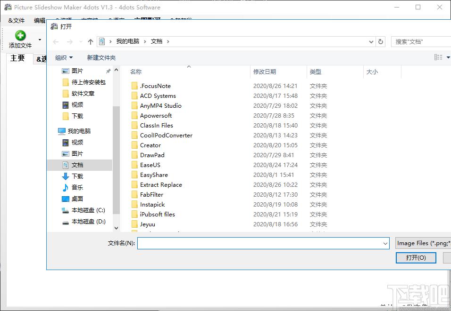451x311 pixels.
Task: Click 文档 in the address breadcrumb
Action: tap(157, 41)
